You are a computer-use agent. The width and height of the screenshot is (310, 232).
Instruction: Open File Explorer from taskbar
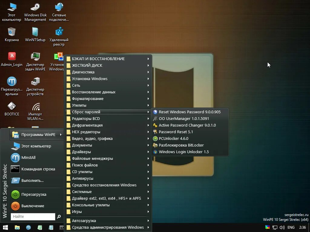(17, 228)
